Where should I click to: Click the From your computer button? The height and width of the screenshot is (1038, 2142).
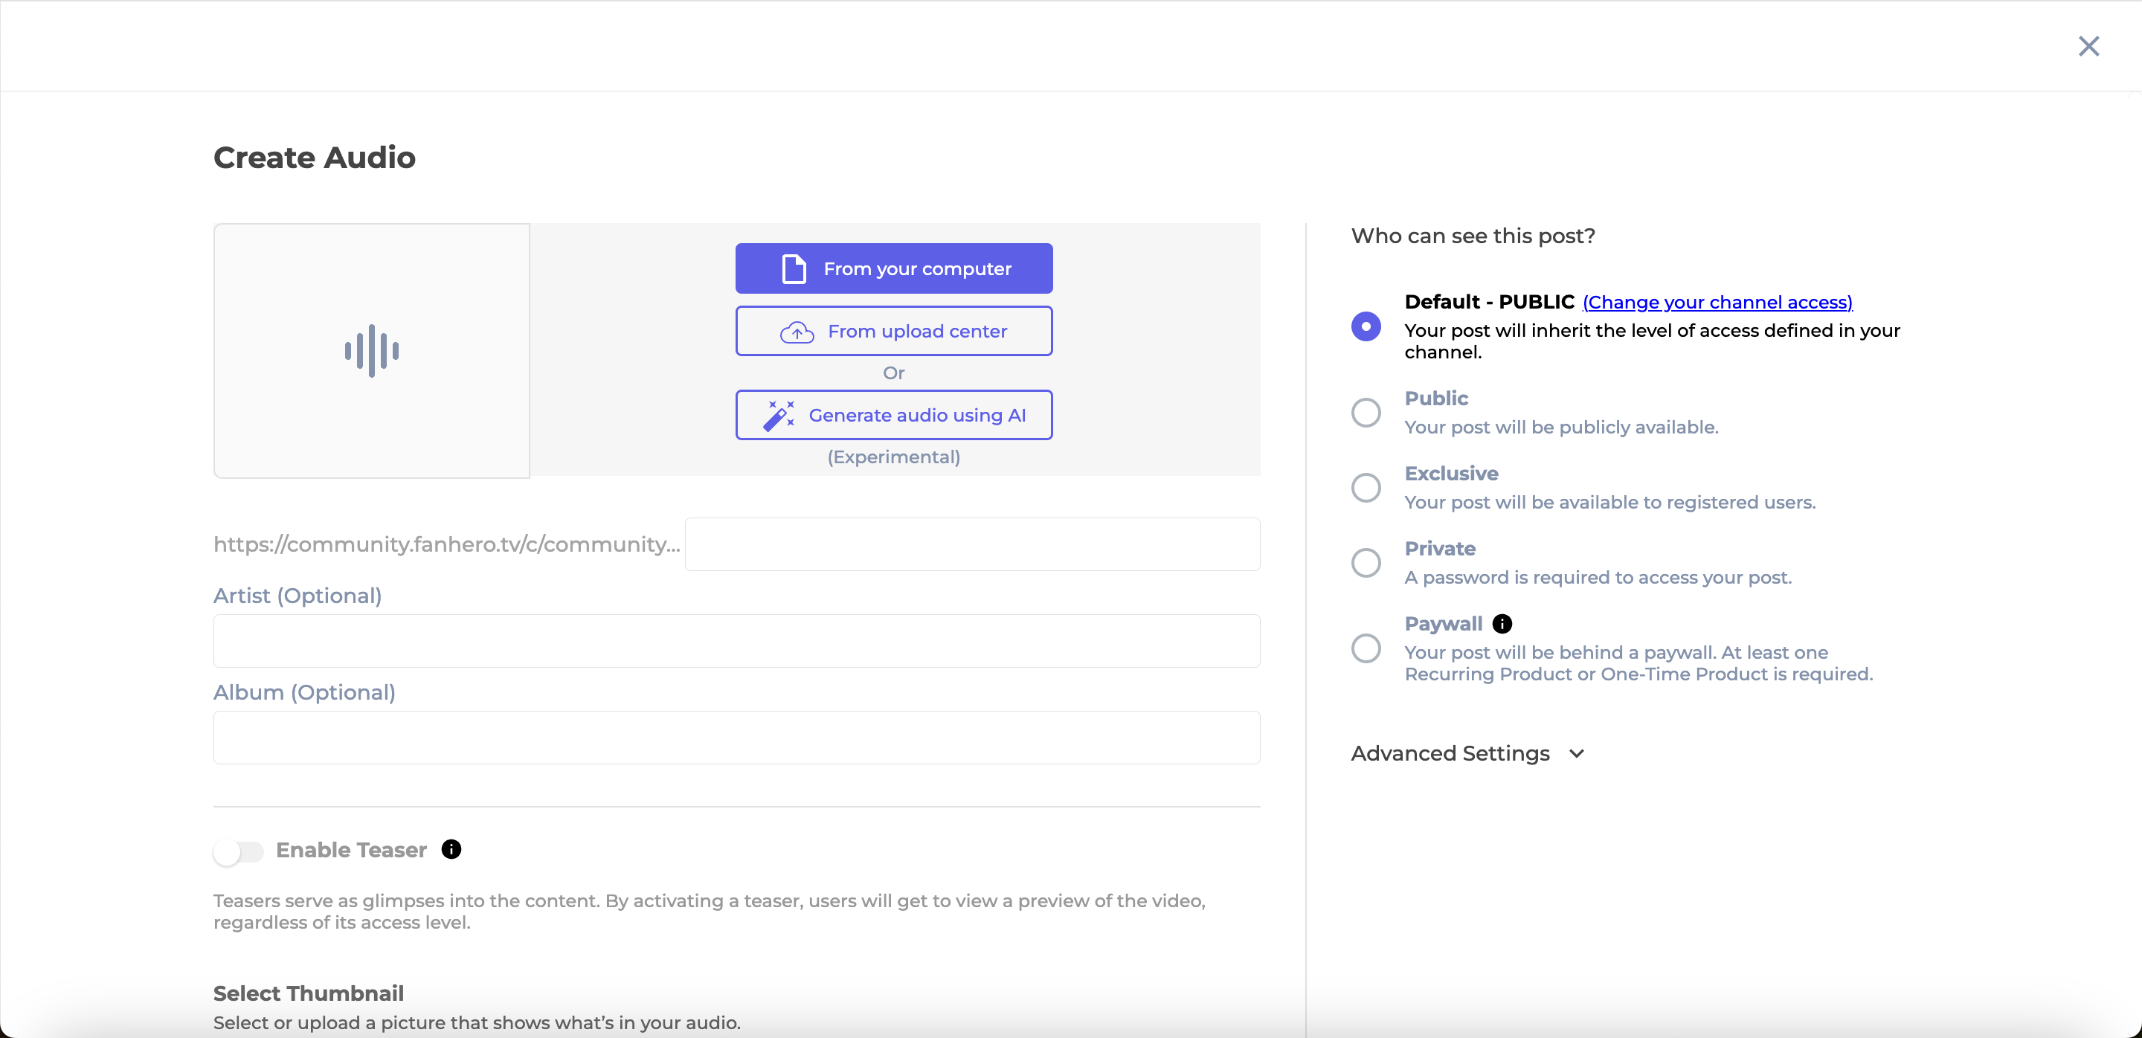(894, 268)
